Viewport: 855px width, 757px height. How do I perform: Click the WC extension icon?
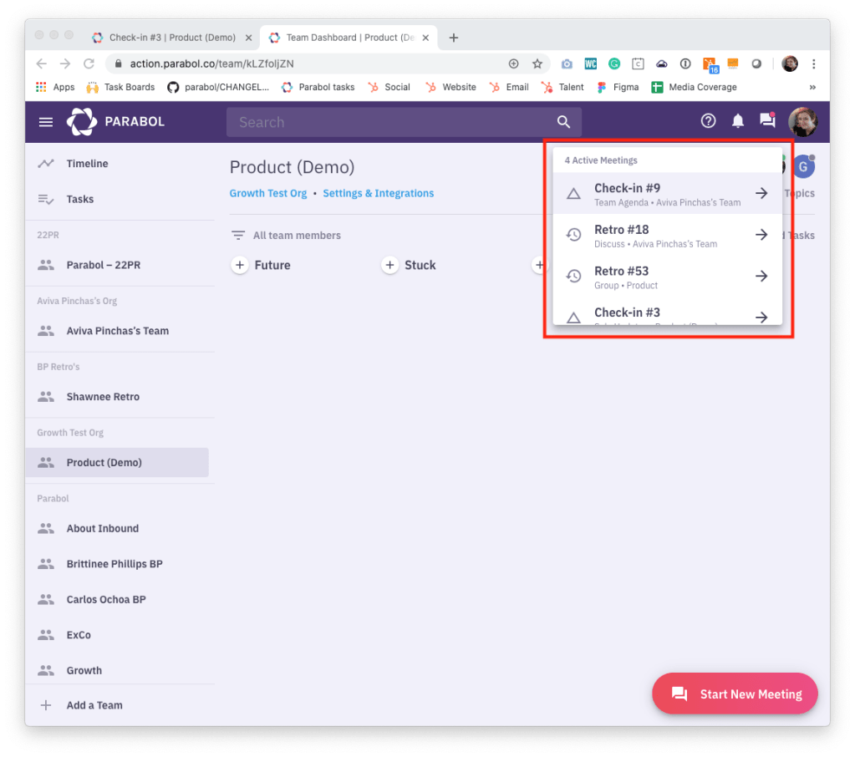coord(591,64)
